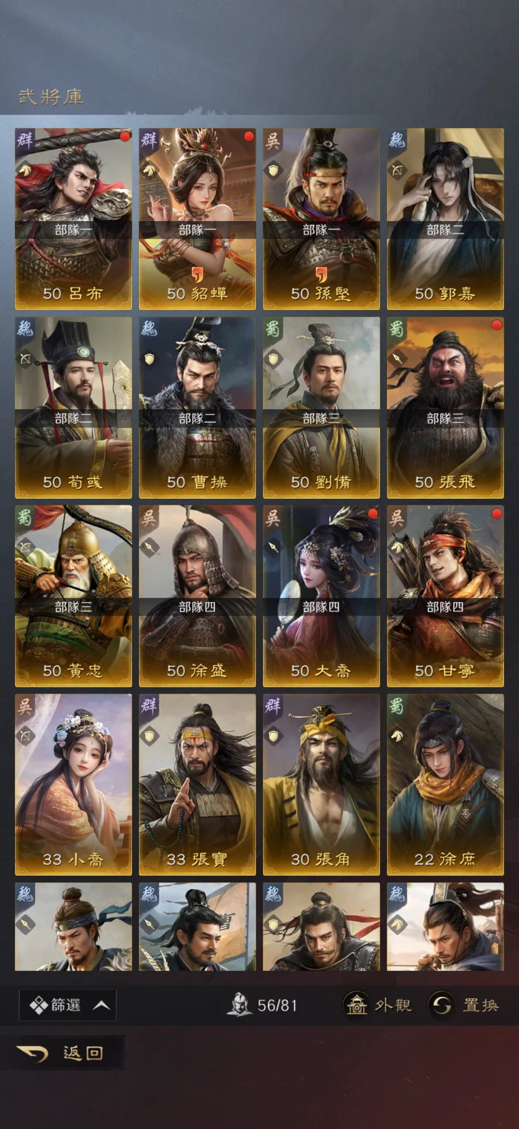Select the level 30 張角 card
Image resolution: width=519 pixels, height=1129 pixels.
pyautogui.click(x=321, y=785)
